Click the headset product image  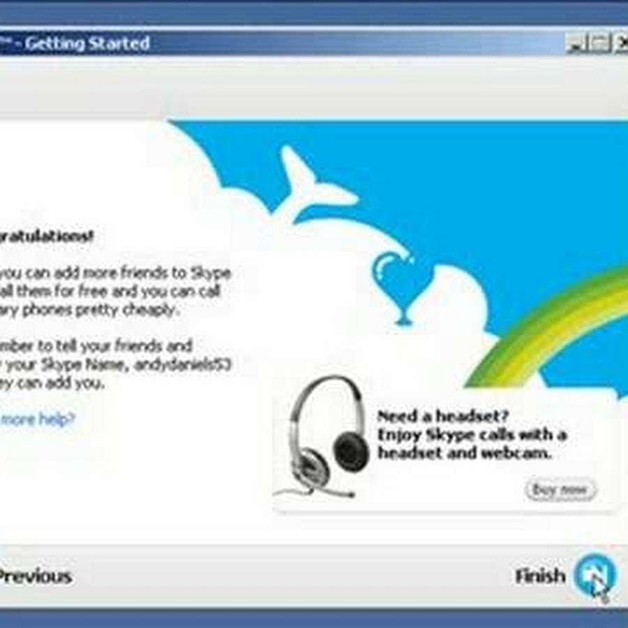click(x=320, y=438)
